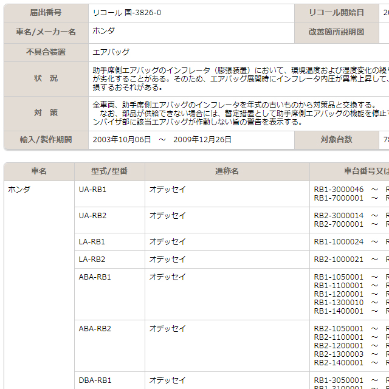Select the end date 2009年12月26日
Image resolution: width=389 pixels, height=389 pixels.
(202, 140)
